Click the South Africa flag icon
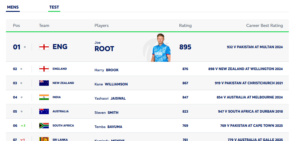 [44, 126]
